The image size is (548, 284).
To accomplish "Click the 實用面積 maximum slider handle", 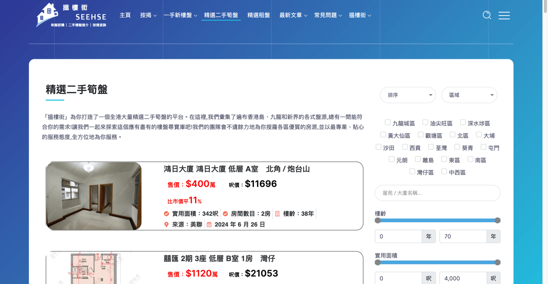I will pyautogui.click(x=497, y=262).
